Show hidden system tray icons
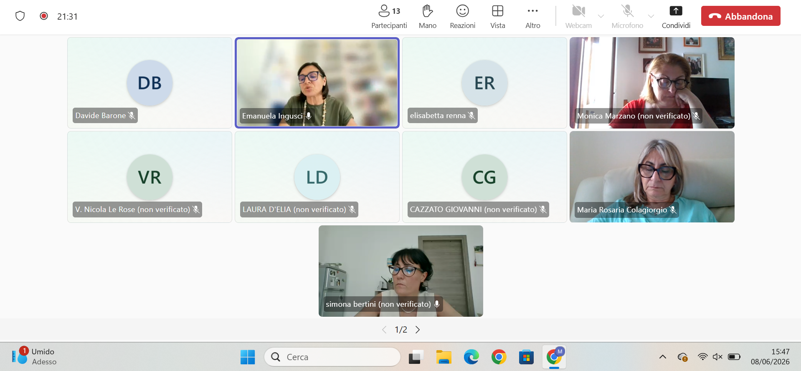This screenshot has width=801, height=371. click(x=662, y=357)
